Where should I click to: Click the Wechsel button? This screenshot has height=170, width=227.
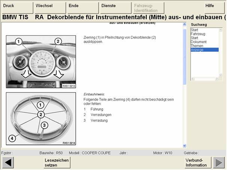pyautogui.click(x=49, y=7)
